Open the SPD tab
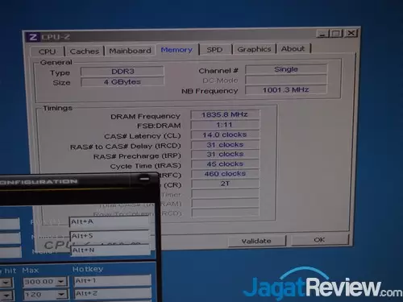 click(x=214, y=50)
